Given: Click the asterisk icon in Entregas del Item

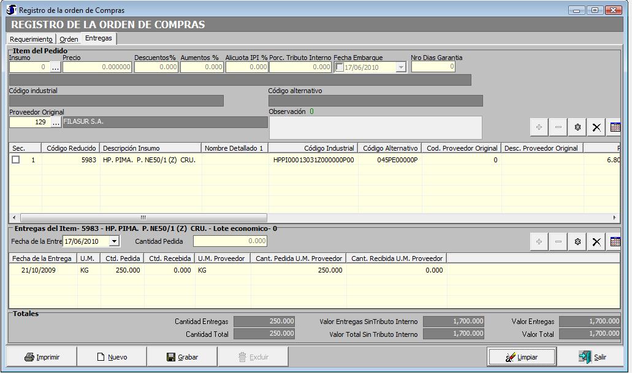Looking at the screenshot, I should pyautogui.click(x=577, y=242).
